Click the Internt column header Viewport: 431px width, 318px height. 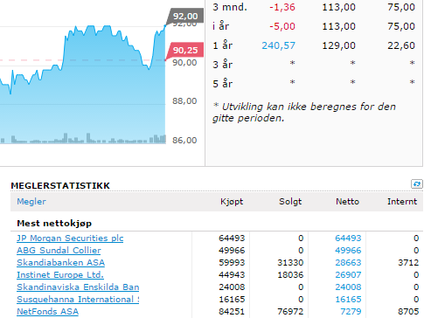click(x=402, y=202)
